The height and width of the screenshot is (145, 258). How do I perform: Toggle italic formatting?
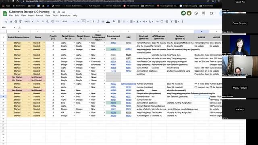point(98,21)
